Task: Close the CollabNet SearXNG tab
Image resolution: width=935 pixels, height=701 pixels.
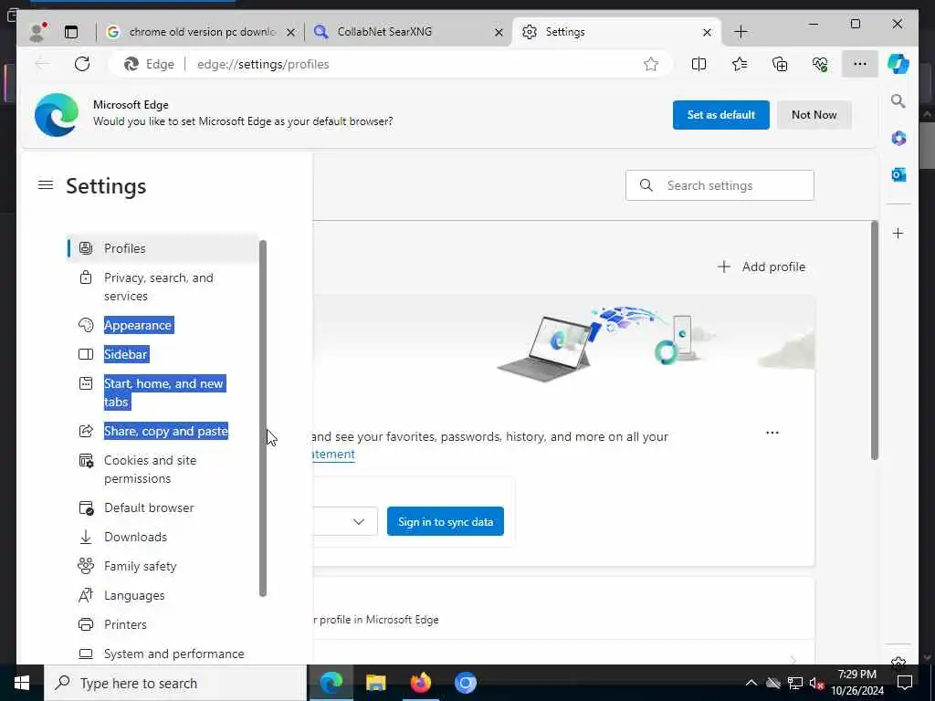Action: (499, 32)
